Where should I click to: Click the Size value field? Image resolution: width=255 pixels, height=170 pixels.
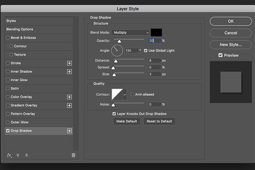[x=155, y=74]
